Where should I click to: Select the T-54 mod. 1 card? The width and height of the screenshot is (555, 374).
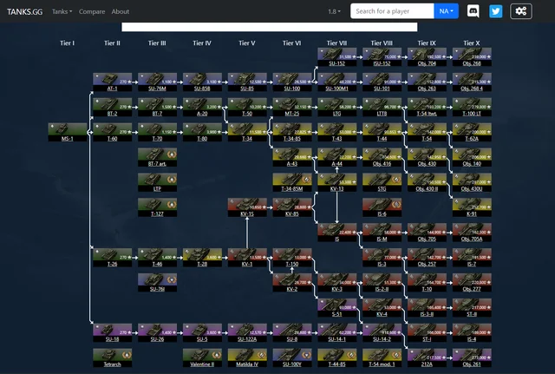pos(382,358)
